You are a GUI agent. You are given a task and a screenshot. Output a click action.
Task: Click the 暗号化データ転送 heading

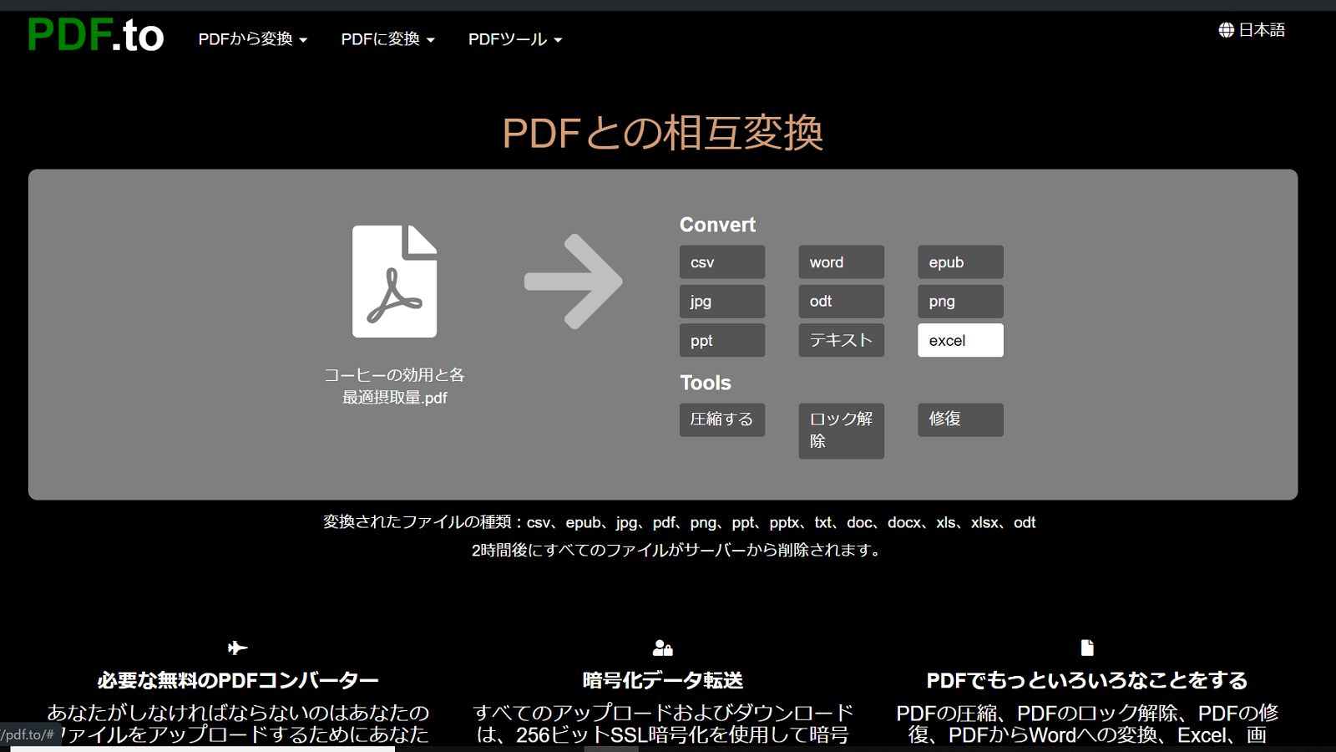tap(662, 680)
